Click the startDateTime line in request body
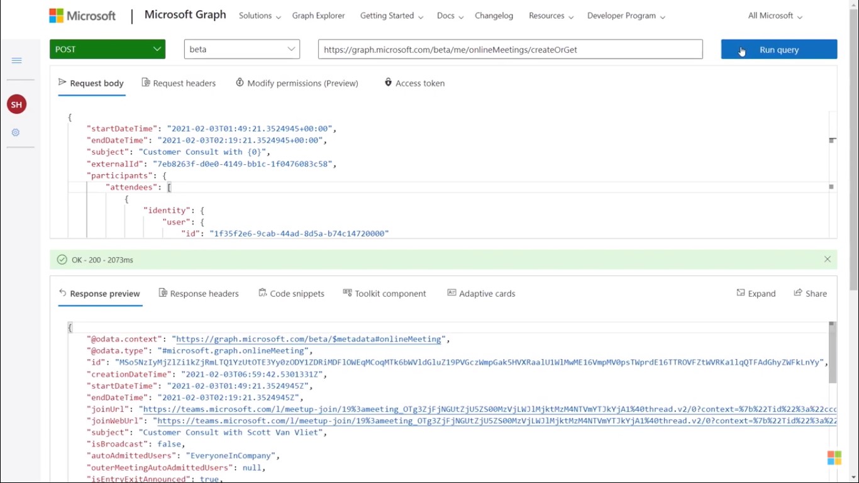 pyautogui.click(x=211, y=129)
